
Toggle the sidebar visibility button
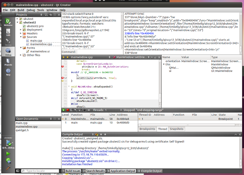[x=18, y=171]
